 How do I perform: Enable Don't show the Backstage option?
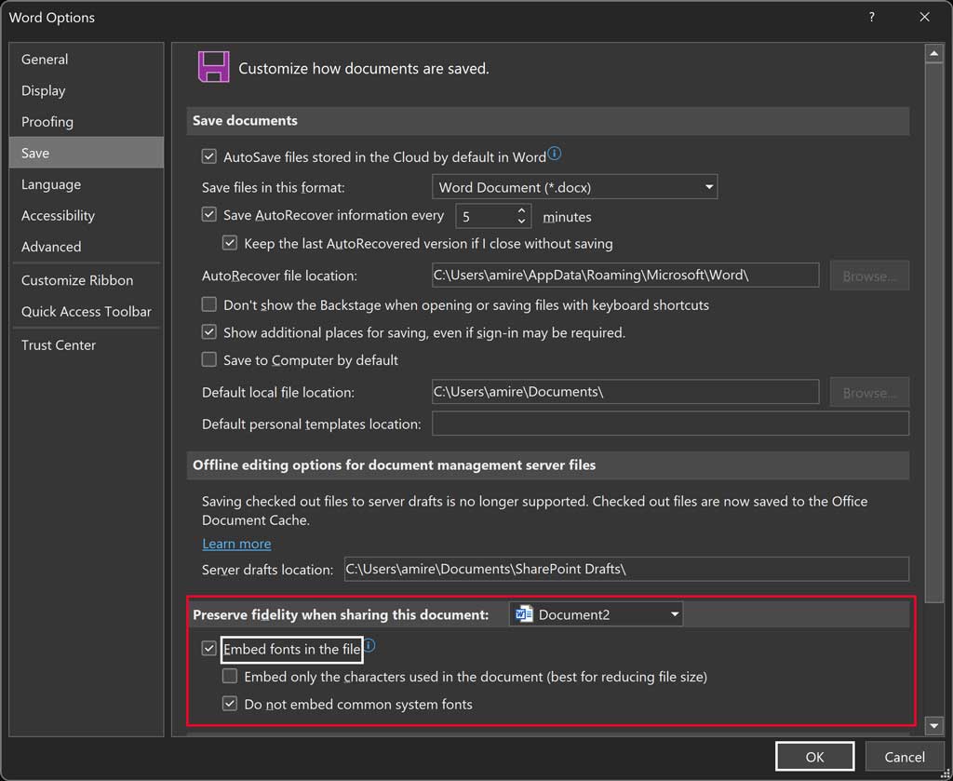[209, 304]
